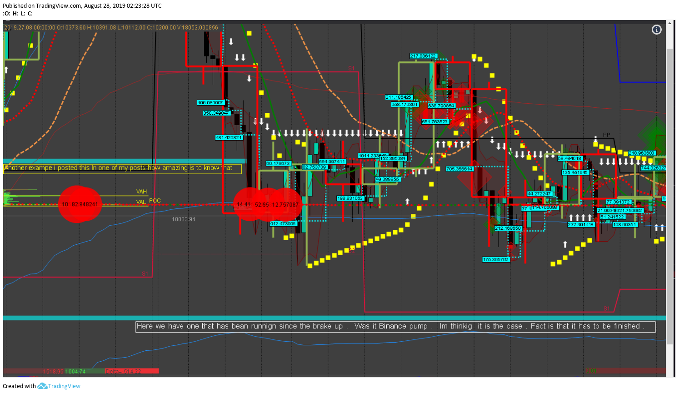Click the '232.391418' volume label

pos(581,225)
